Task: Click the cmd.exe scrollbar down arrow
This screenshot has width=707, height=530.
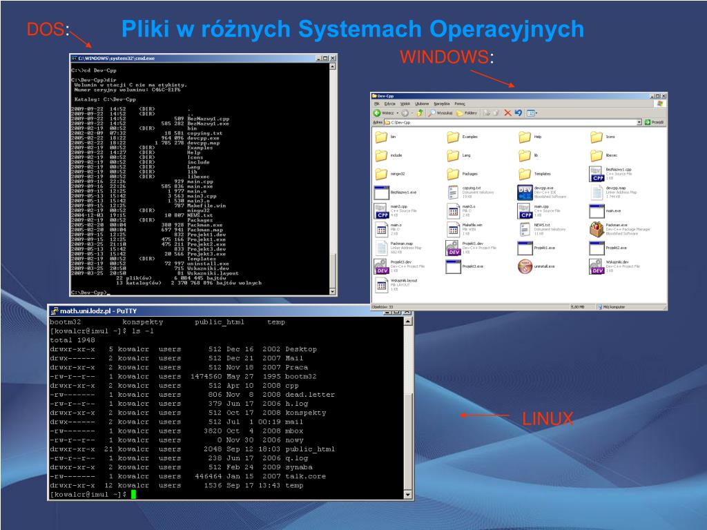Action: click(332, 292)
